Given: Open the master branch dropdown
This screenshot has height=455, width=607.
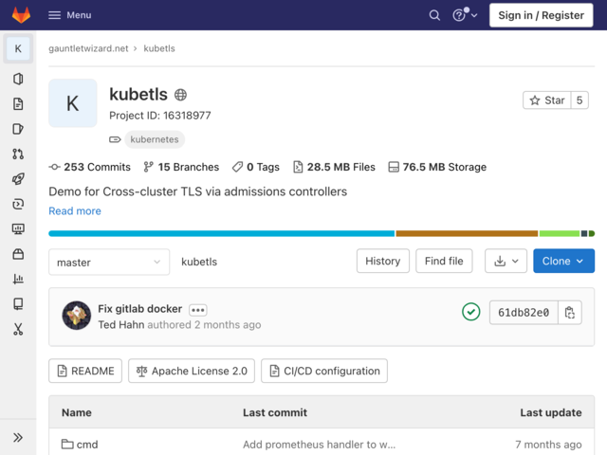Looking at the screenshot, I should [109, 262].
